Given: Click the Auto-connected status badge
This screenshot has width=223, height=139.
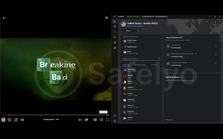Looking at the screenshot, I should pos(133,17).
